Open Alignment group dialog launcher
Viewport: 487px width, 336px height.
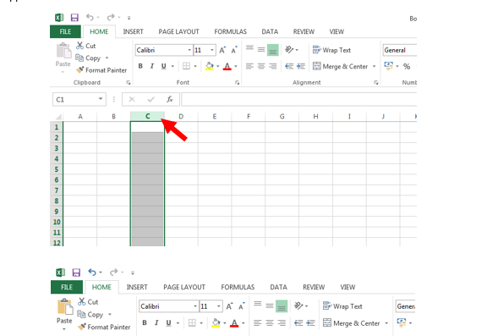pyautogui.click(x=375, y=83)
